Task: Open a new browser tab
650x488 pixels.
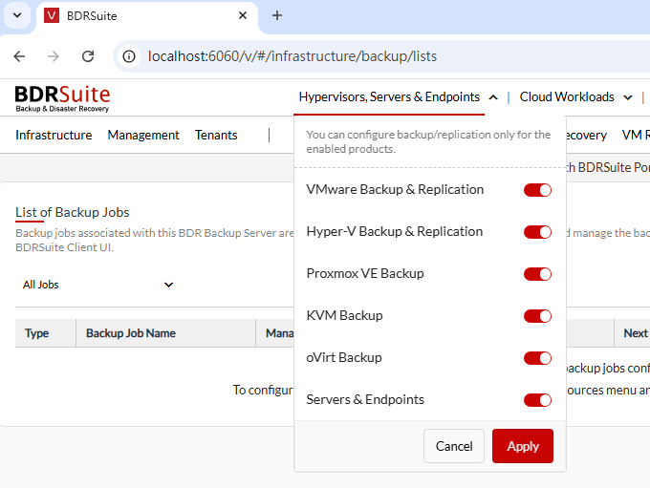Action: 277,15
